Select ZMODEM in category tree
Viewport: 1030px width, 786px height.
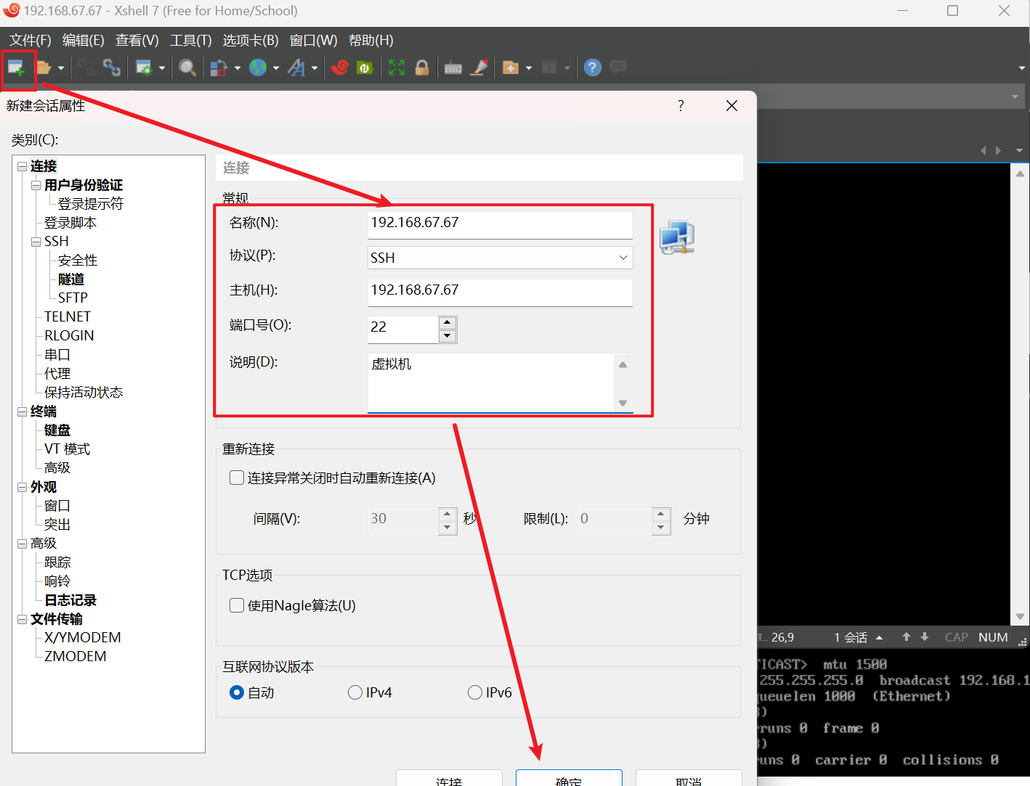75,657
